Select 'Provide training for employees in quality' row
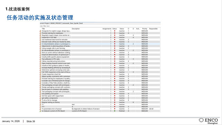 (100, 79)
